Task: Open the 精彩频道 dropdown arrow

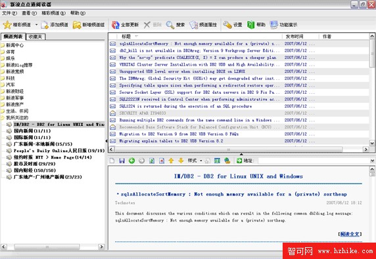Action: coord(36,25)
